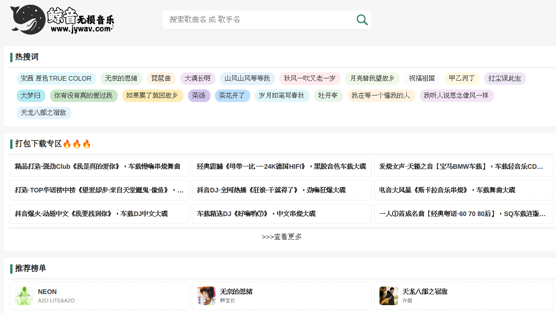This screenshot has width=556, height=313.
Task: Open pack 一人①首成名曲【经典粤语·60 70 80后】
Action: click(464, 214)
